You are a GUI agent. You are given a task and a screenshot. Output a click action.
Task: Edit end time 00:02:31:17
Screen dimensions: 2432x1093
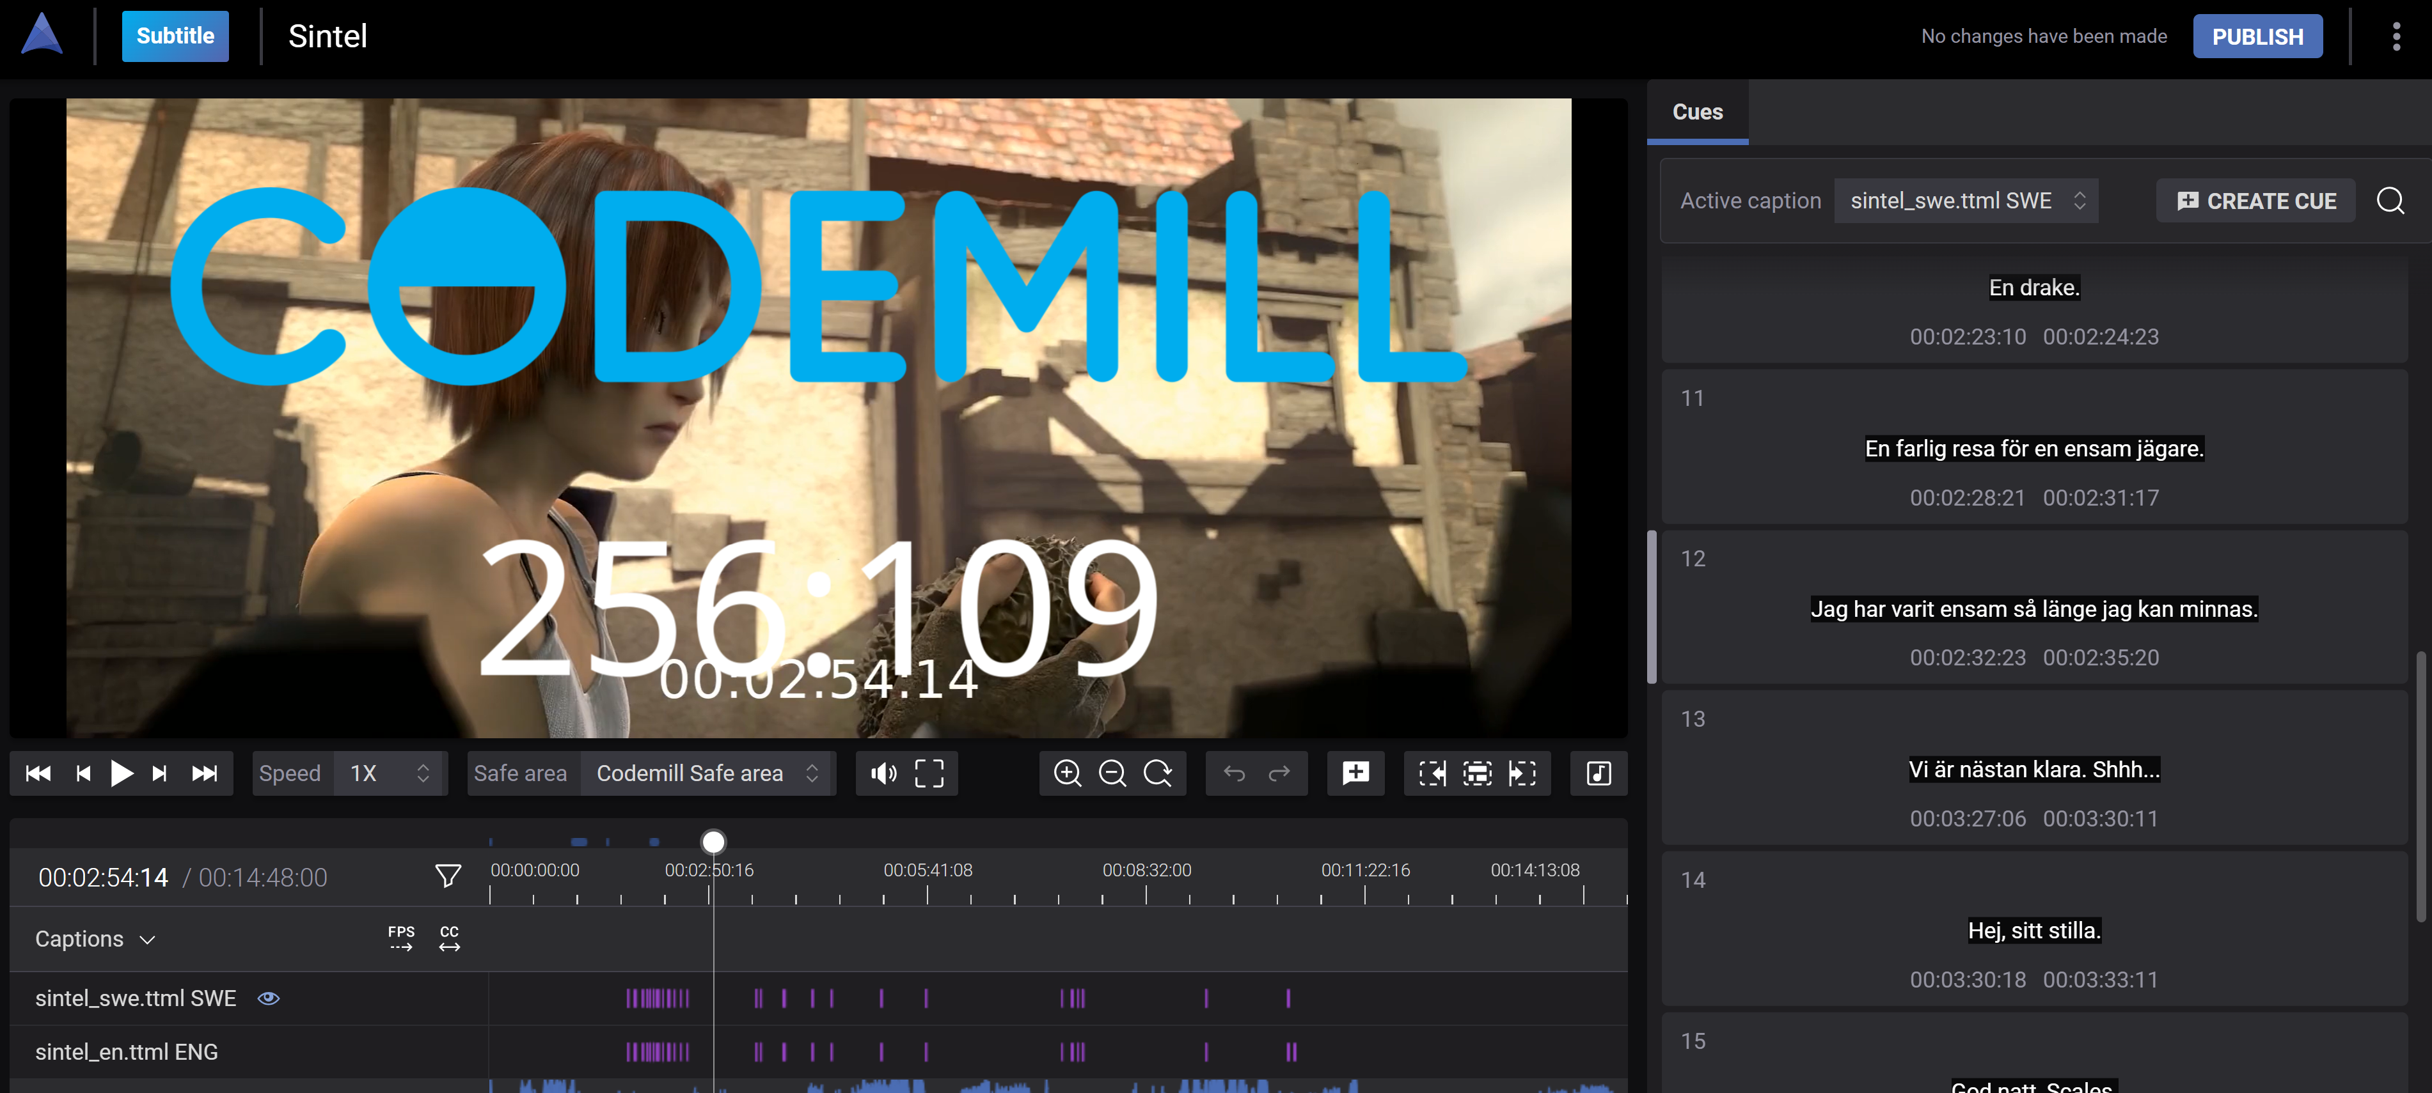pyautogui.click(x=2101, y=497)
